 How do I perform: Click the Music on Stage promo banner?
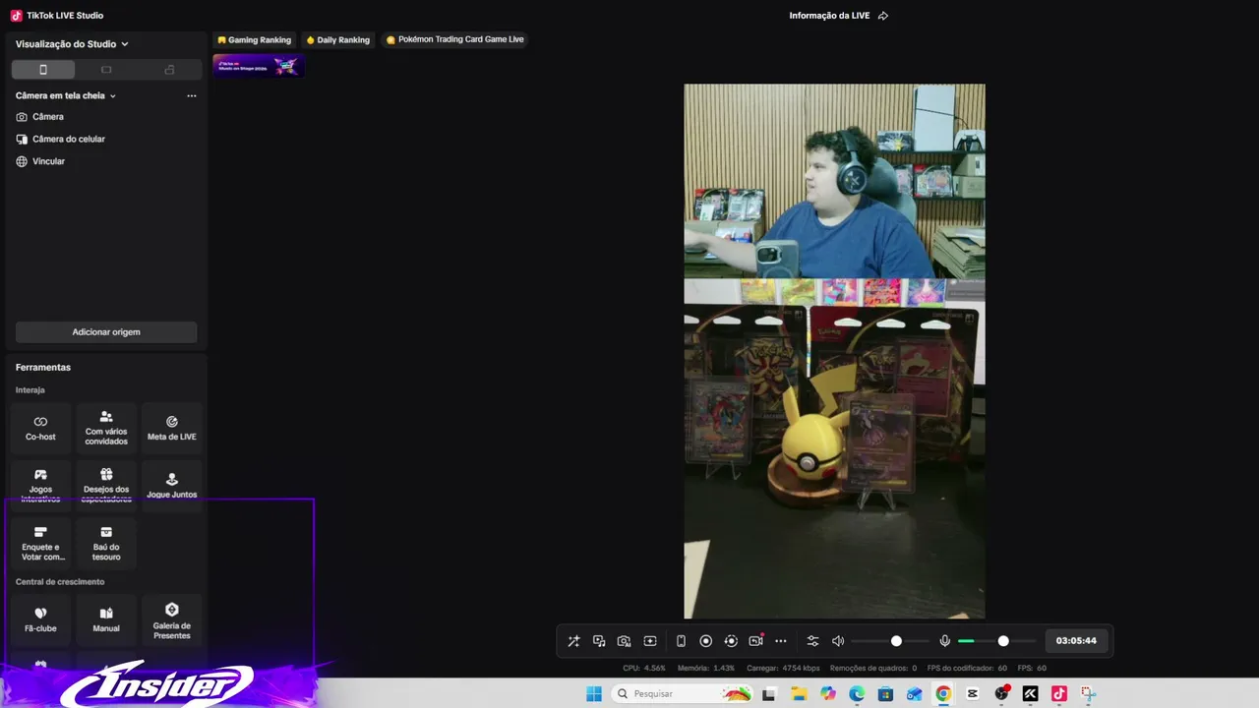(259, 66)
